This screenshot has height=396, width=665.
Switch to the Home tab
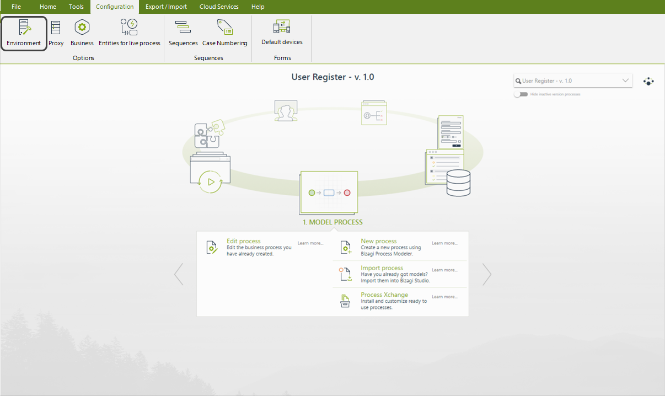click(48, 7)
